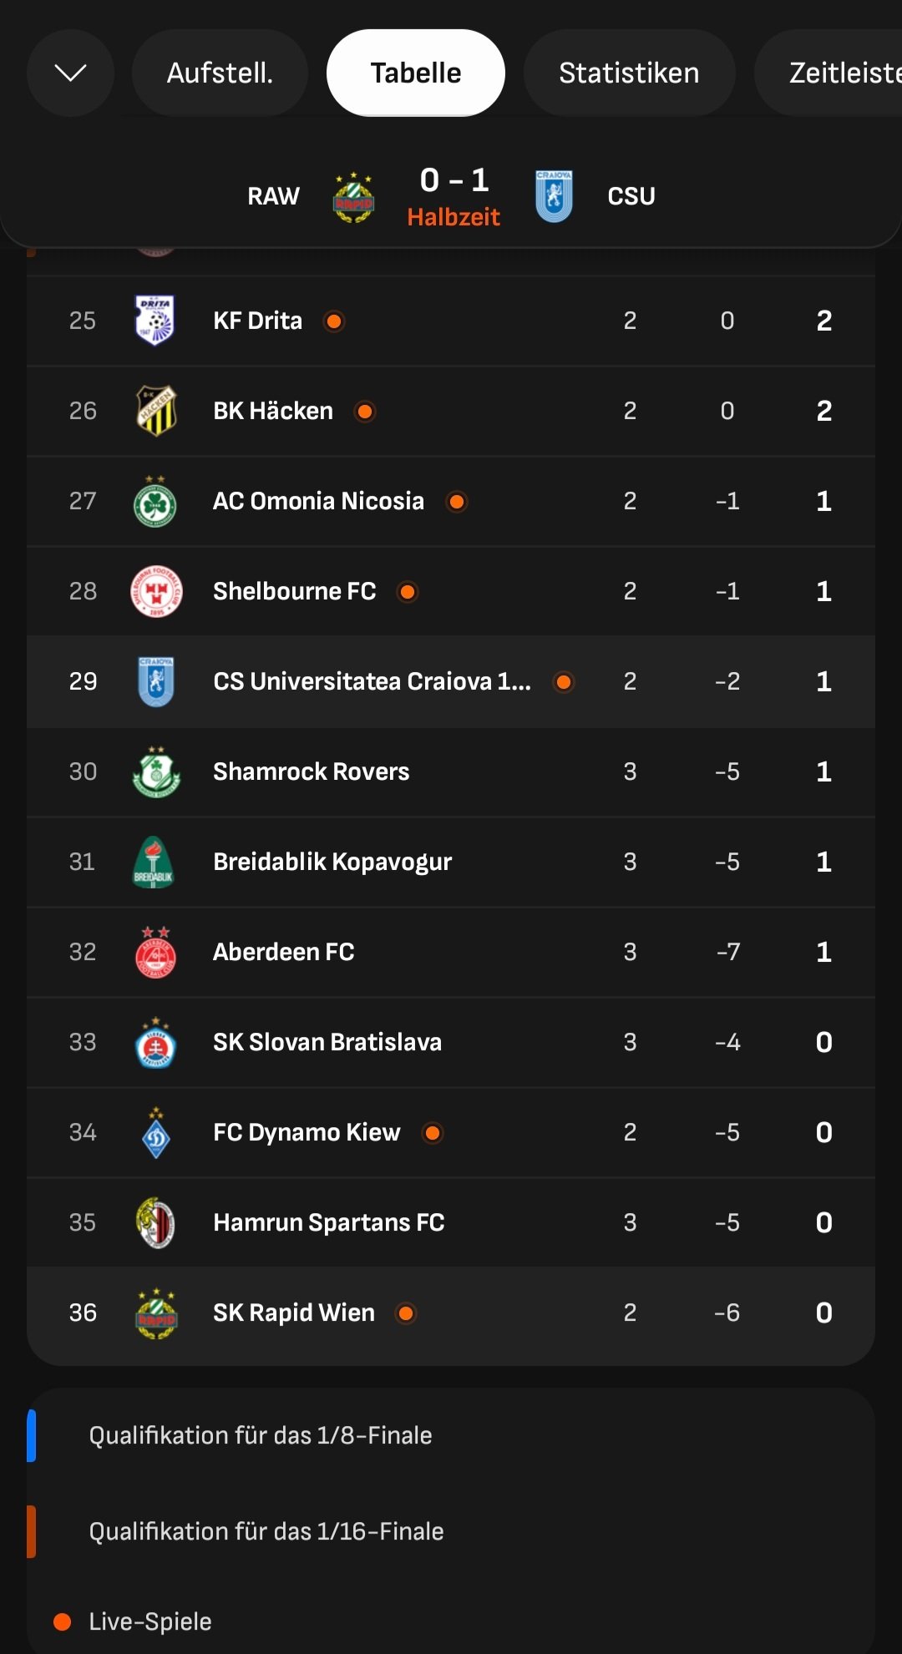Tap the Aberdeen FC crest
902x1654 pixels.
155,952
